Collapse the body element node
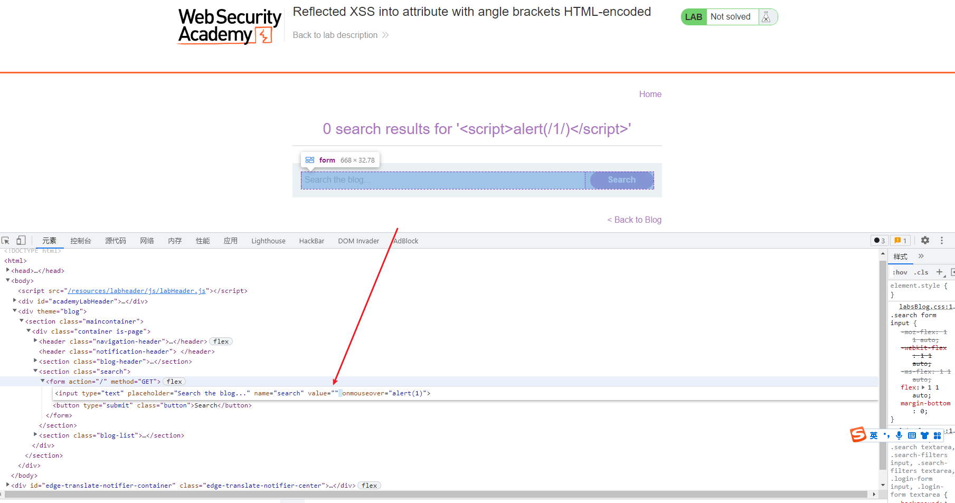 coord(8,280)
